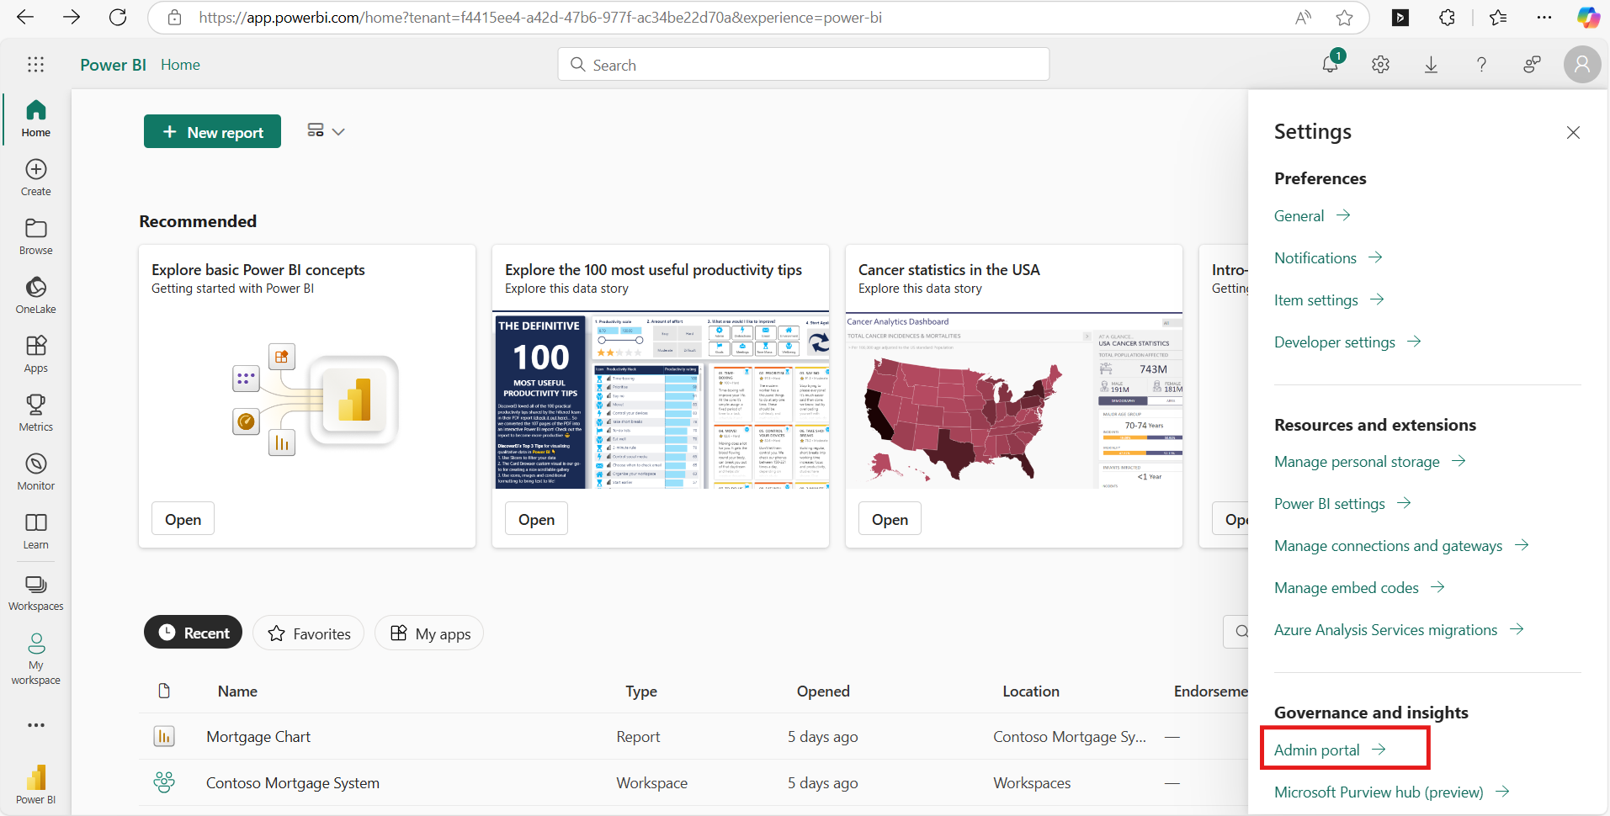Select the My apps tab
The image size is (1610, 816).
tap(429, 633)
